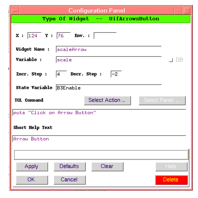Screen dimensions: 198x198
Task: Select the Decr. Step input field
Action: coord(116,74)
